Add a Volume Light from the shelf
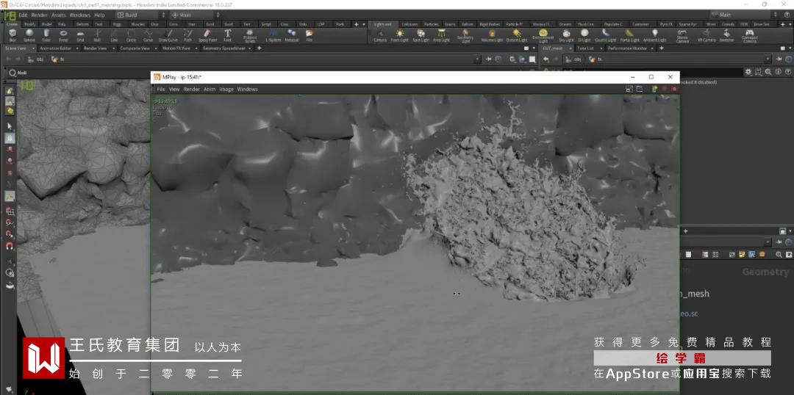Viewport: 794px width, 395px height. point(491,35)
